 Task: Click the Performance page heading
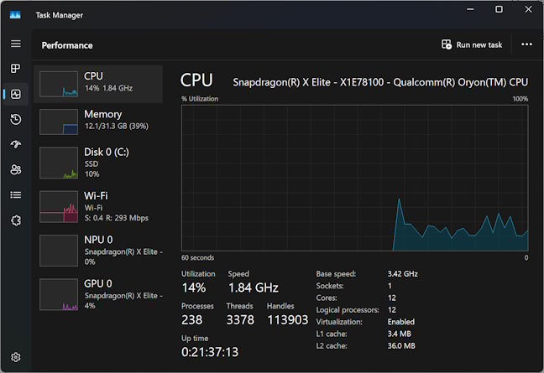tap(67, 45)
